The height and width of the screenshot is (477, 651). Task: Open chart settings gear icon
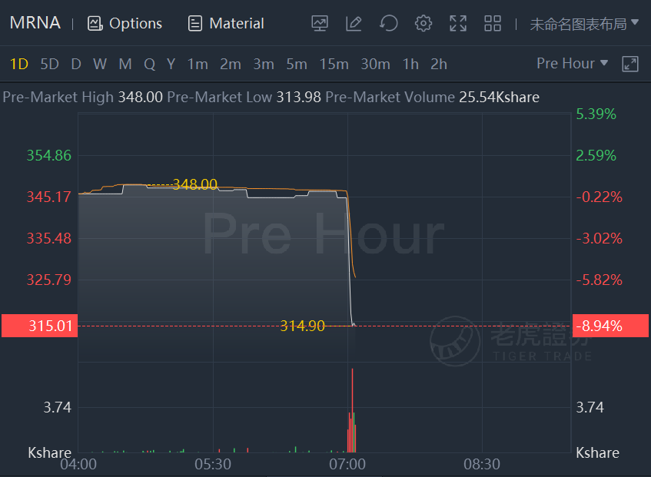click(x=423, y=23)
